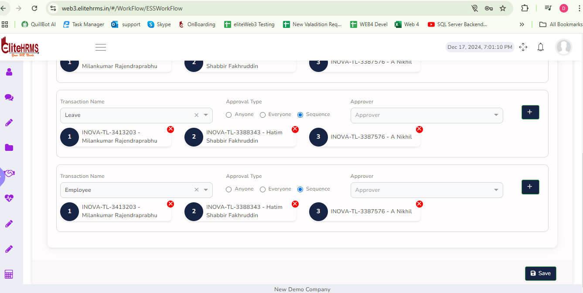
Task: Open the folder icon in sidebar
Action: tap(9, 148)
